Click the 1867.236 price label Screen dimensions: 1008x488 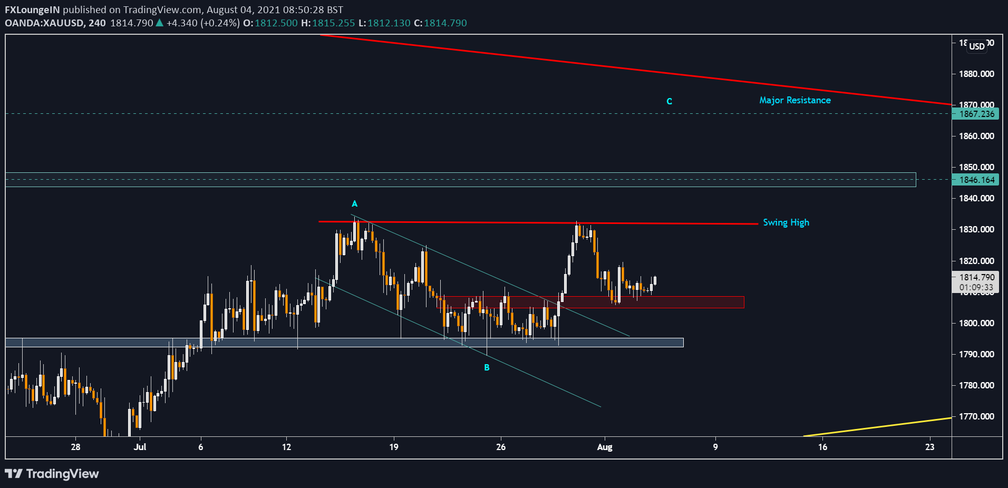[x=976, y=114]
